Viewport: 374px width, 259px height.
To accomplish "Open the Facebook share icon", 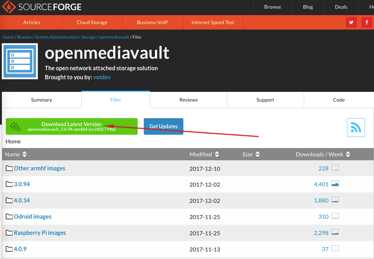I will (x=366, y=22).
